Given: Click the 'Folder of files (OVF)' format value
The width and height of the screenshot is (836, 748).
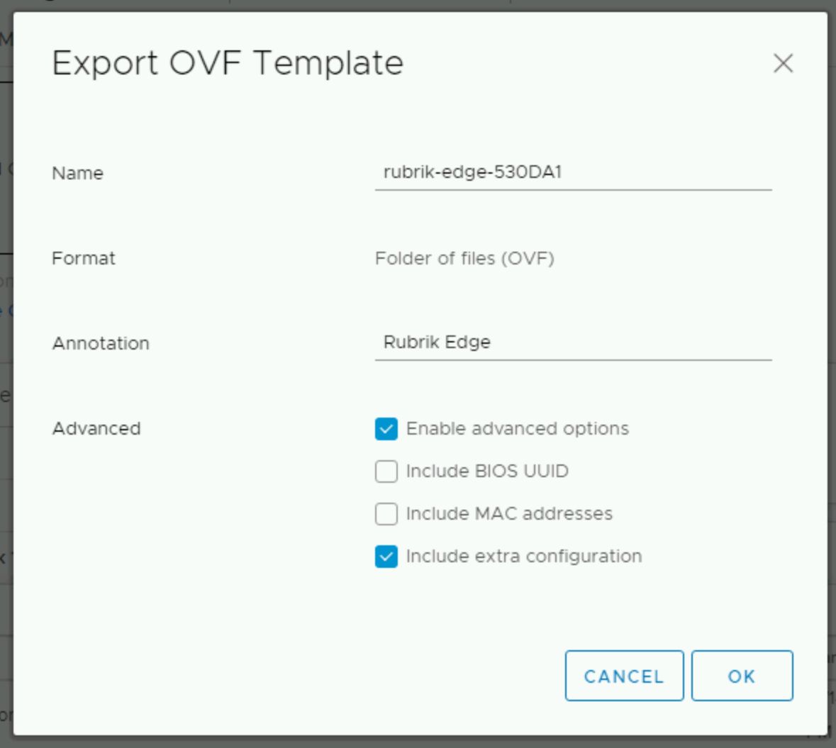Looking at the screenshot, I should click(x=464, y=258).
